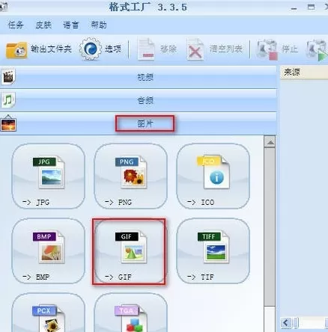Minimize the 格式工厂 window
The image size is (328, 332).
click(x=294, y=7)
